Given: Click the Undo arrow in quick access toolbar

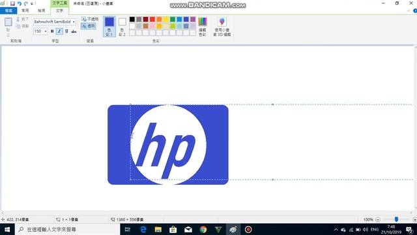Looking at the screenshot, I should (19, 3).
